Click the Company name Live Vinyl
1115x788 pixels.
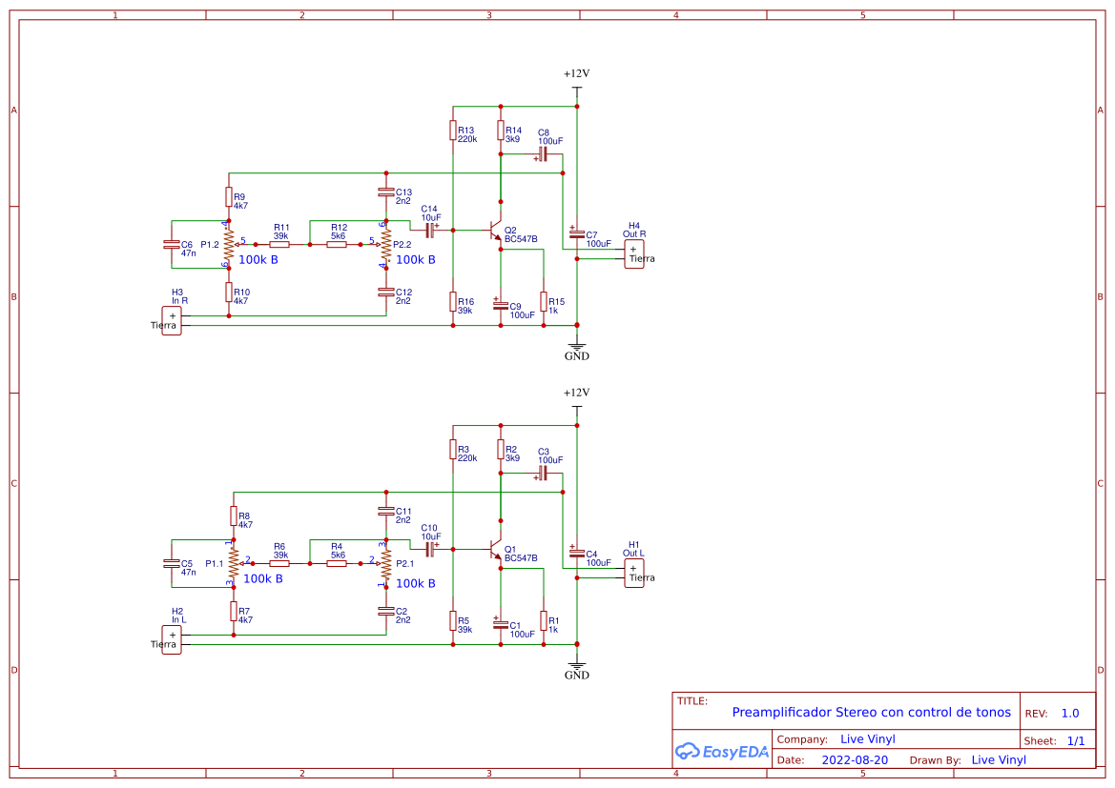click(869, 738)
